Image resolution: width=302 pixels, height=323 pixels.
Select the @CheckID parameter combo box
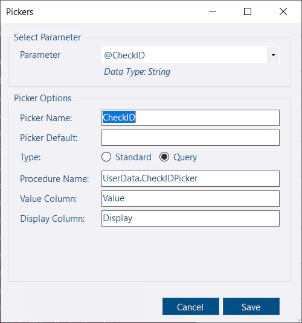tap(190, 55)
